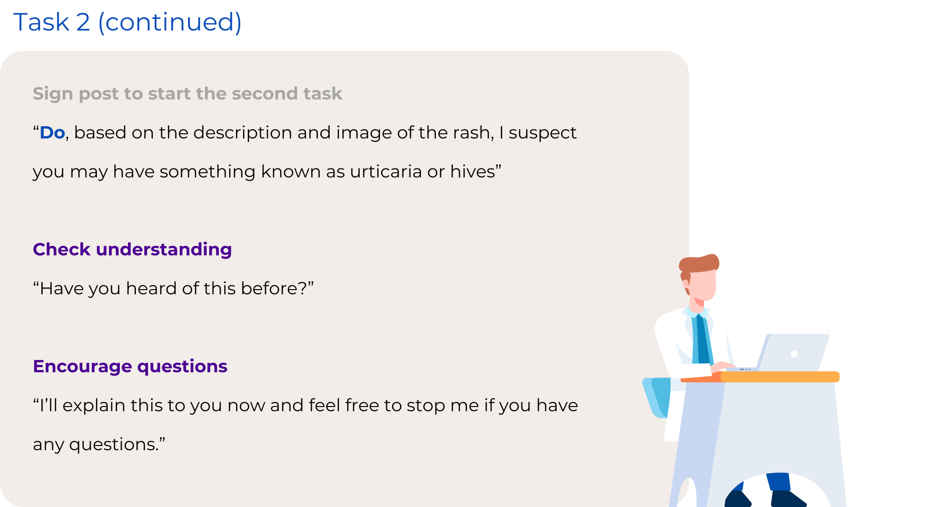The image size is (931, 507).
Task: Click the 'Check understanding' heading
Action: pos(132,249)
